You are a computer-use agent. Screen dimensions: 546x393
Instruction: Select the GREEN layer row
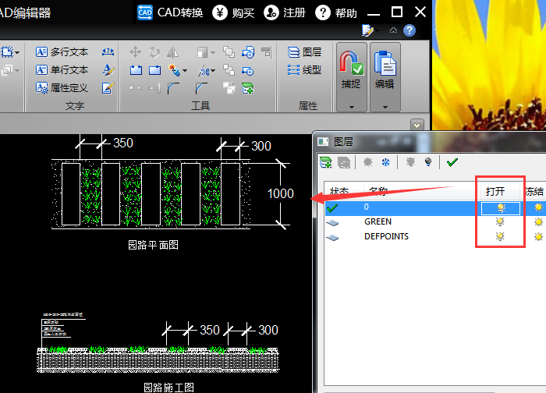click(378, 222)
